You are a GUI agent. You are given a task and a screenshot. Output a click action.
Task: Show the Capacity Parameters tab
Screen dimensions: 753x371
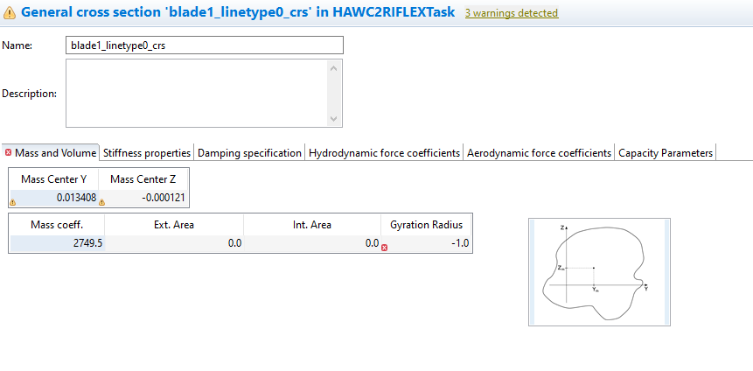click(666, 152)
